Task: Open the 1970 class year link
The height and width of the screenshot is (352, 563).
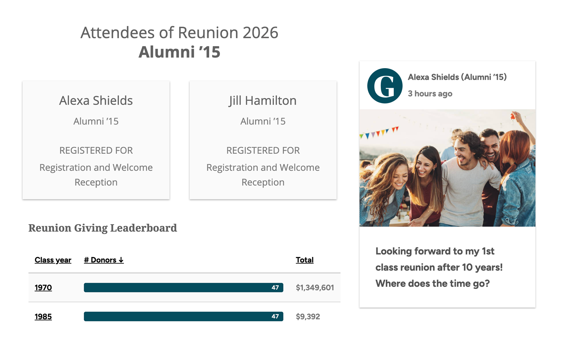Action: pyautogui.click(x=43, y=288)
